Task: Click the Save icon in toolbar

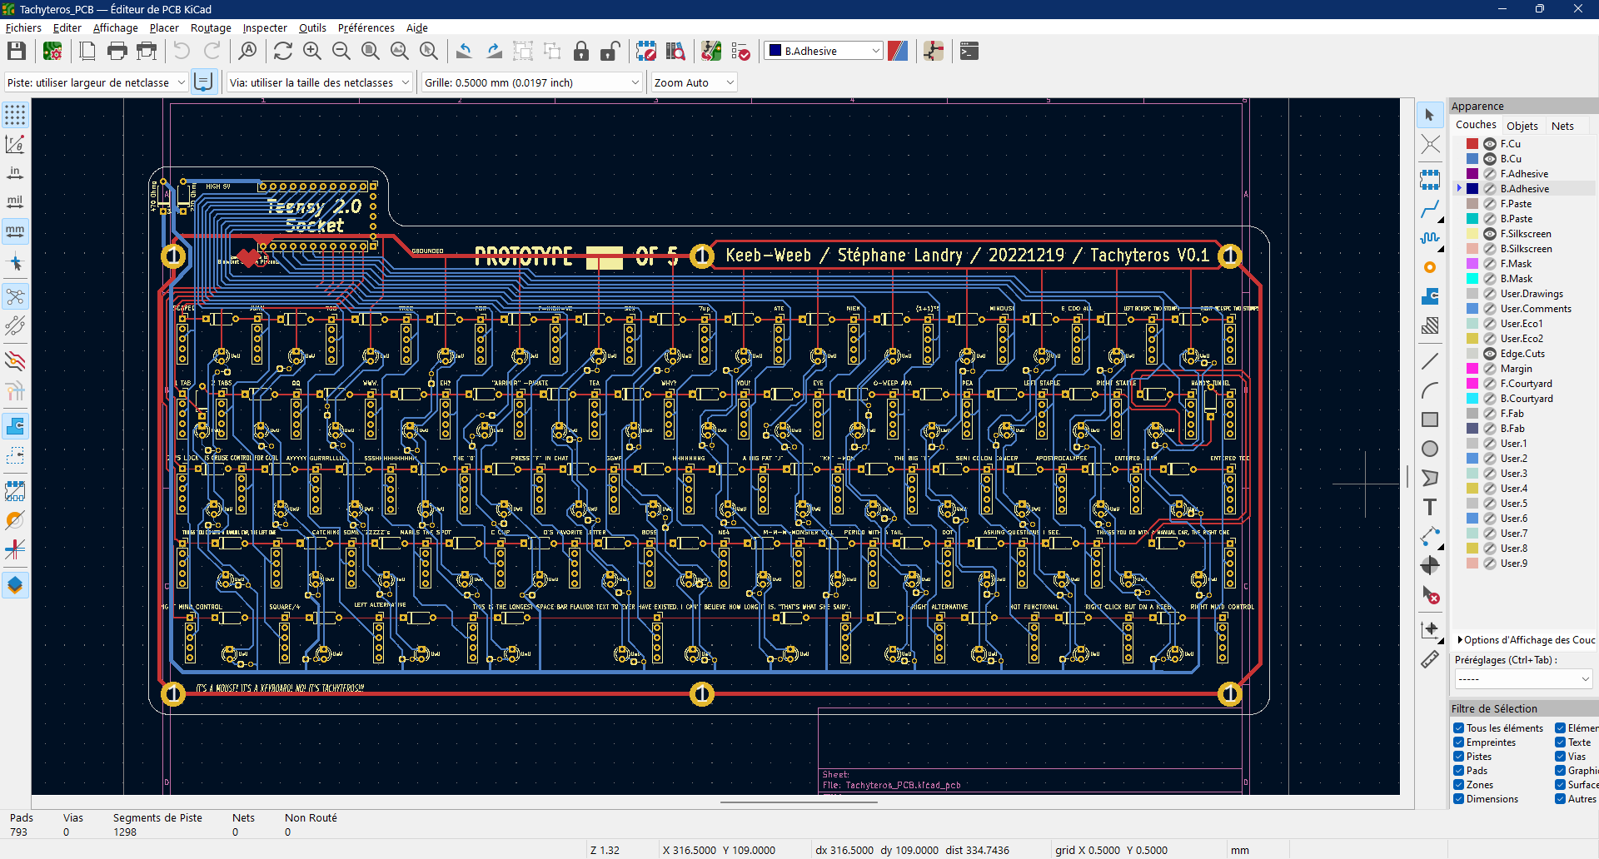Action: point(17,52)
